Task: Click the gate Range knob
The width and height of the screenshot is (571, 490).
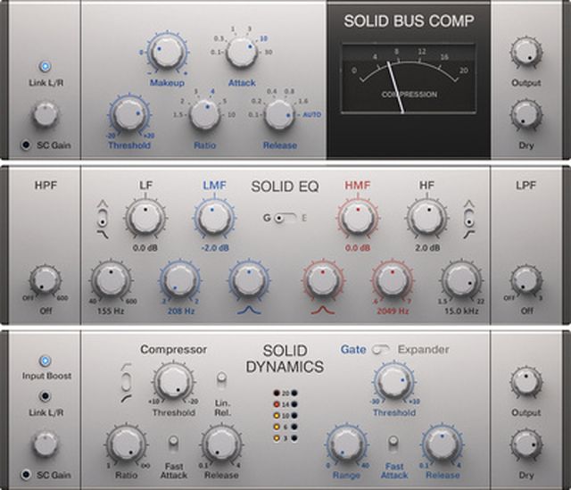Action: (347, 445)
